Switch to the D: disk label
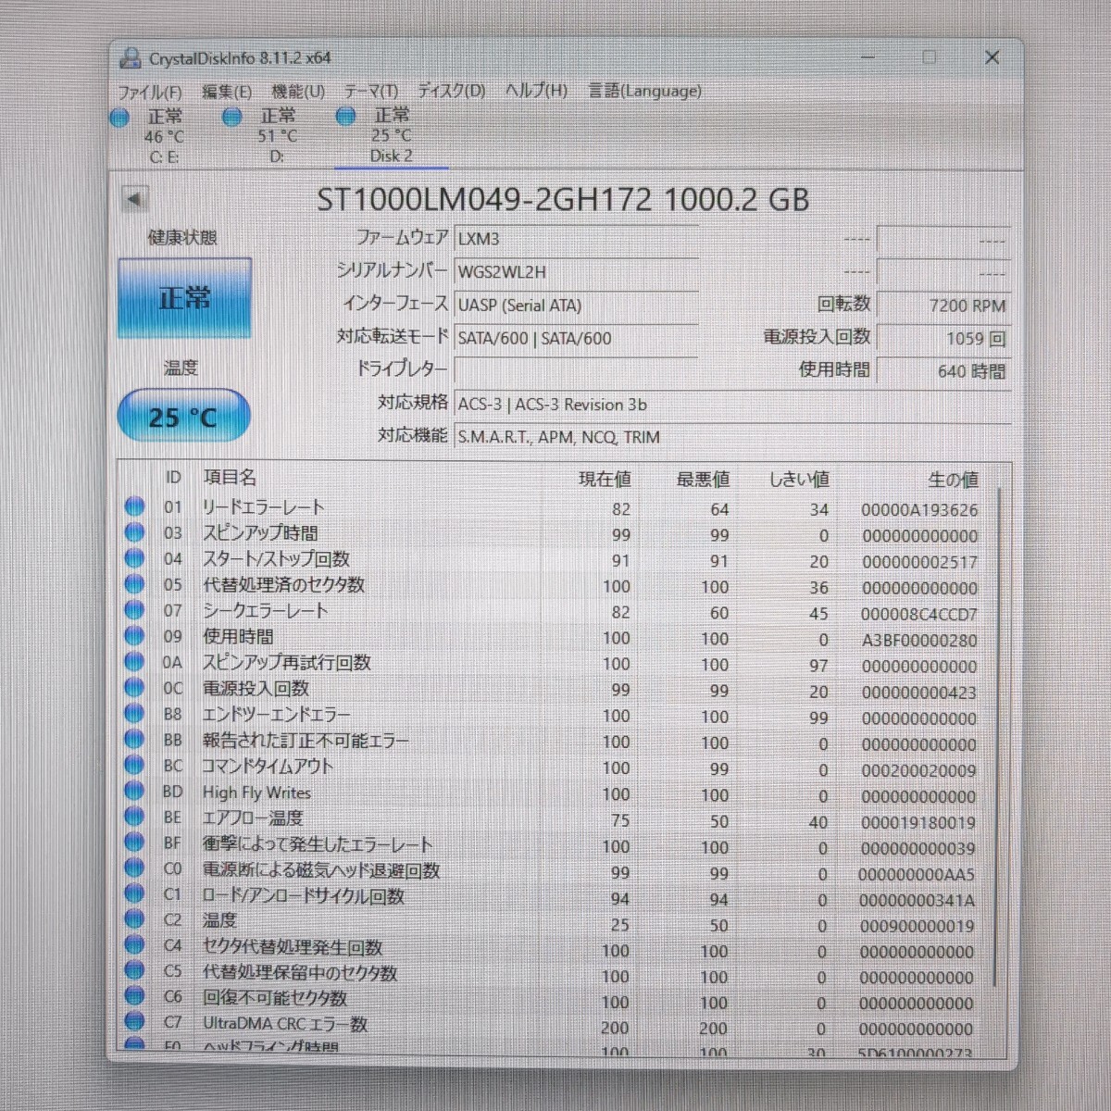The height and width of the screenshot is (1111, 1111). pyautogui.click(x=277, y=156)
